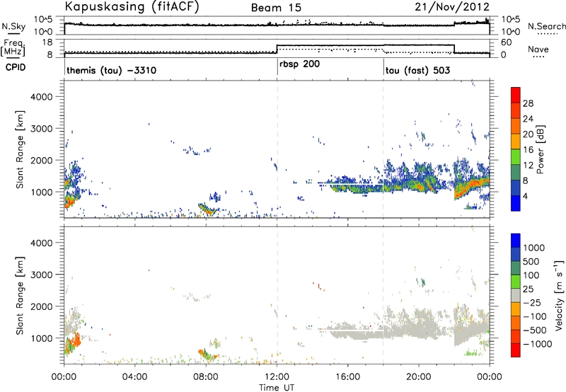The width and height of the screenshot is (566, 392).
Task: Click the 'Power [dB]' color bar label
Action: tap(541, 149)
